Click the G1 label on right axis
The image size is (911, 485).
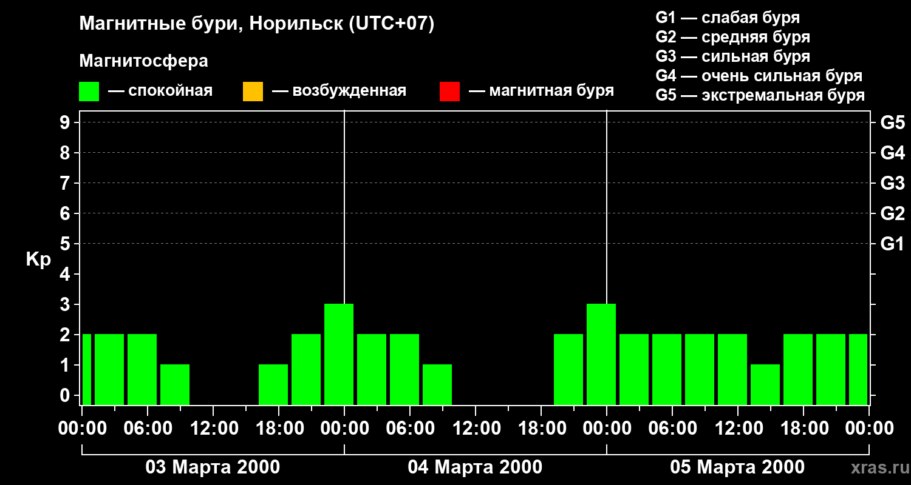click(892, 244)
